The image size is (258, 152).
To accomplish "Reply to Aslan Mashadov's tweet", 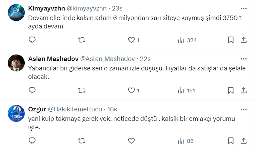I will [x=32, y=90].
